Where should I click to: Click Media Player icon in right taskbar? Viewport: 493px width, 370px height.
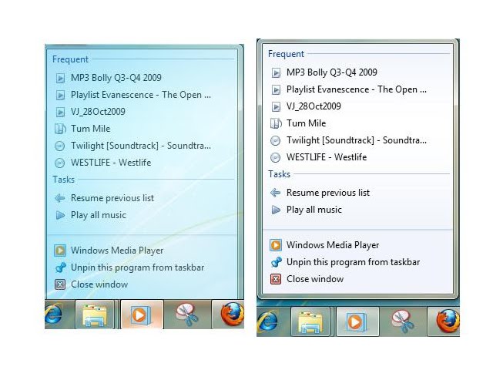click(357, 321)
